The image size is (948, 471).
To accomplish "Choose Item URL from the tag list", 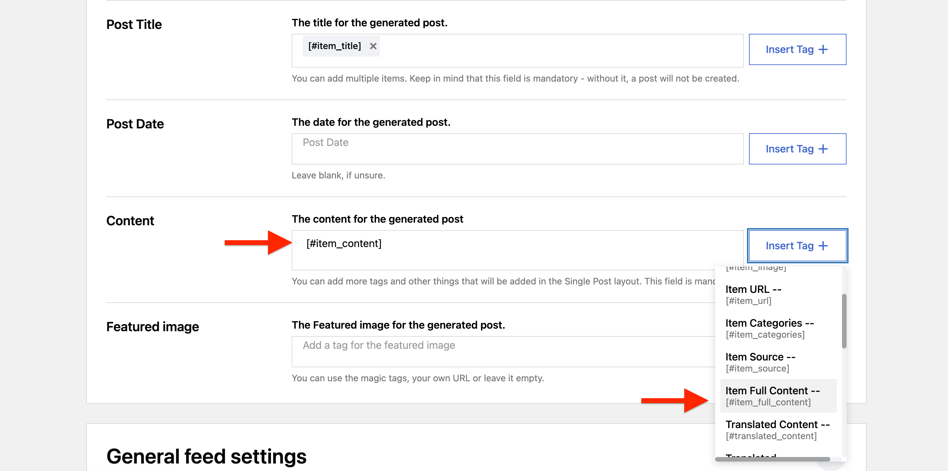I will click(x=753, y=294).
